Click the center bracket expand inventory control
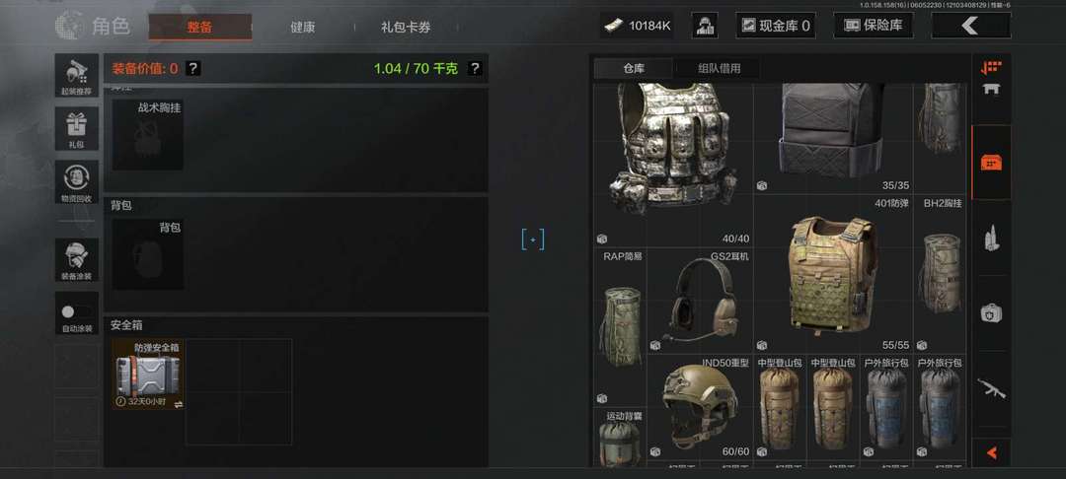1066x479 pixels. tap(532, 239)
